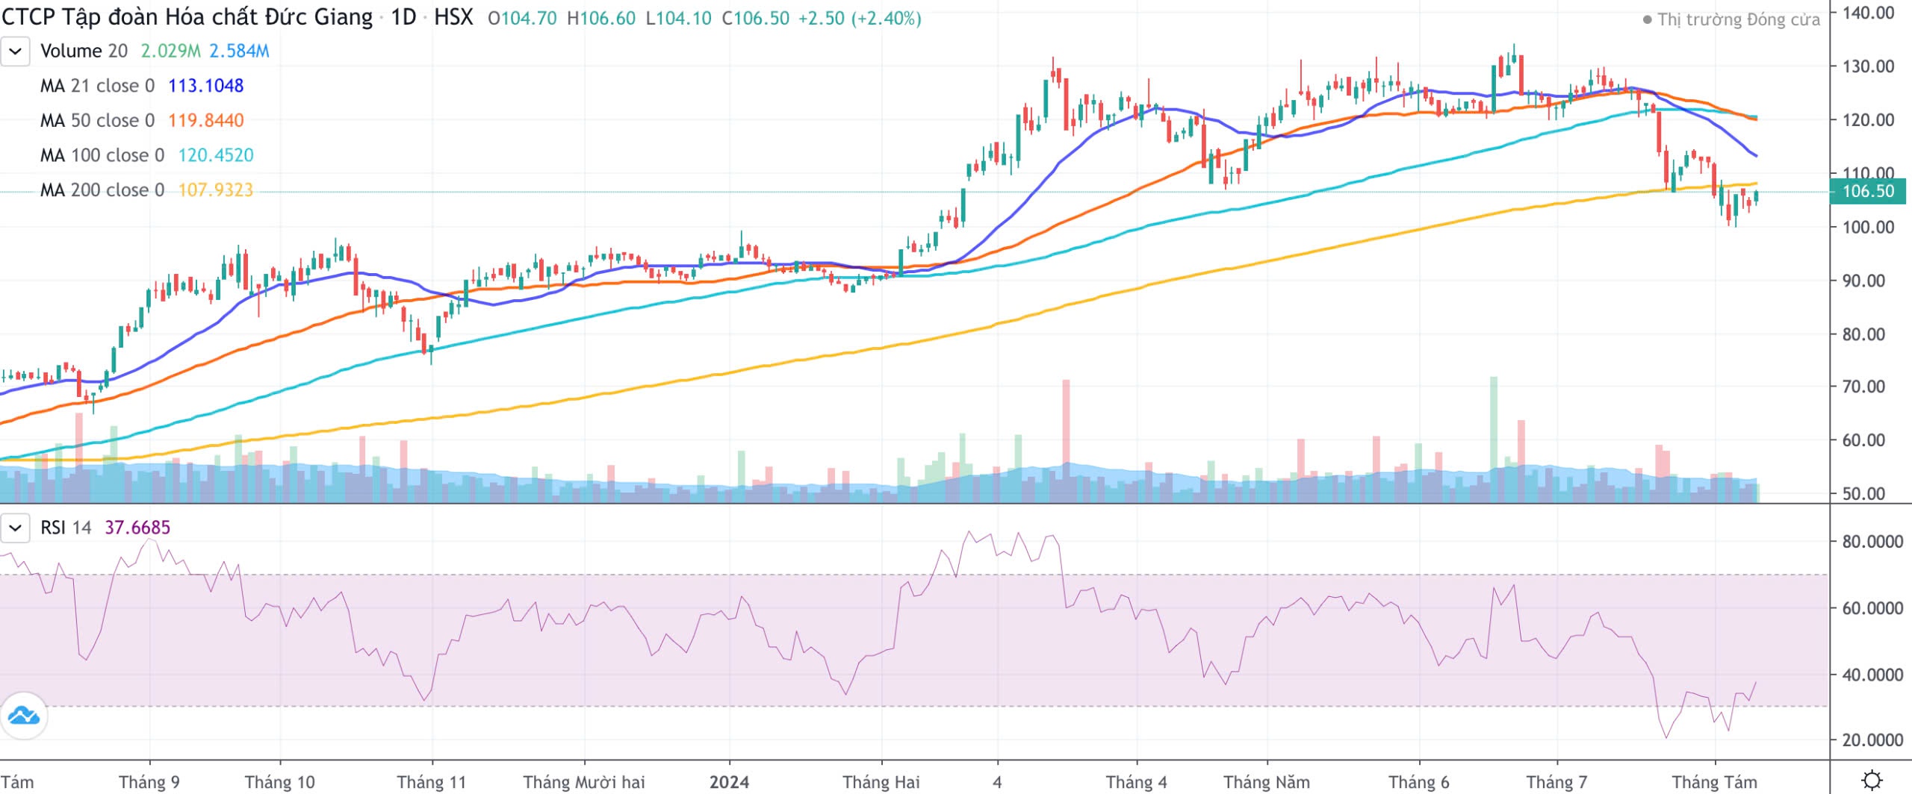1912x794 pixels.
Task: Click the volume average value 2.584M
Action: (x=239, y=51)
